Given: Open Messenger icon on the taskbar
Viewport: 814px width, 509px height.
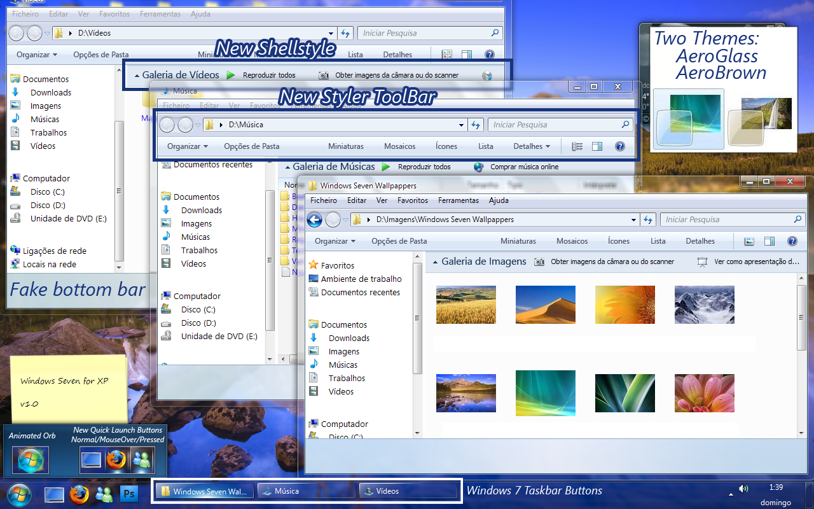Looking at the screenshot, I should [104, 494].
